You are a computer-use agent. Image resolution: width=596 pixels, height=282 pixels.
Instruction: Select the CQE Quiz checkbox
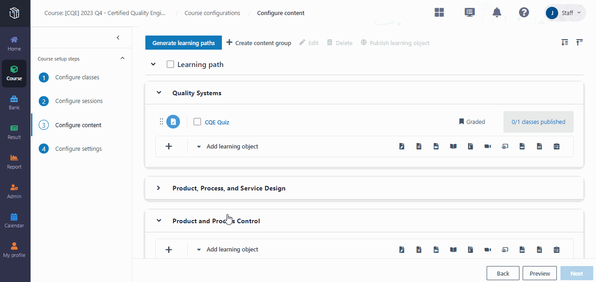pyautogui.click(x=197, y=122)
